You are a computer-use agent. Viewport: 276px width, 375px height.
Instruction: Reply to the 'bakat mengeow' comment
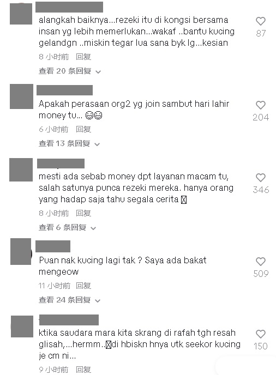pos(83,286)
